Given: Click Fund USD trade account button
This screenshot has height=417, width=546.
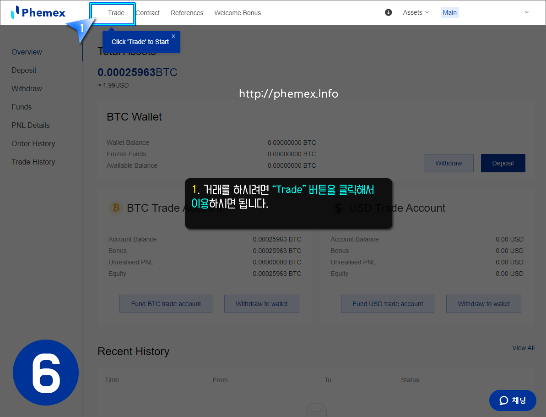Looking at the screenshot, I should pos(388,304).
